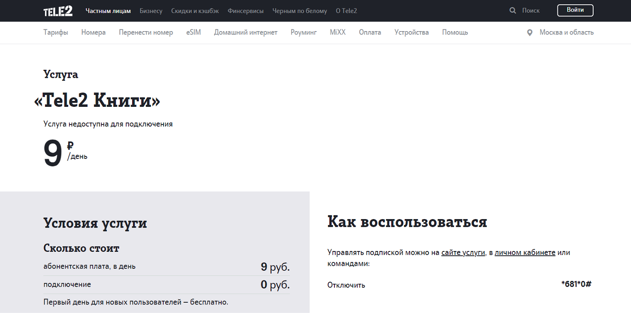This screenshot has height=320, width=631.
Task: Click the Условия услуги heading
Action: pyautogui.click(x=95, y=223)
